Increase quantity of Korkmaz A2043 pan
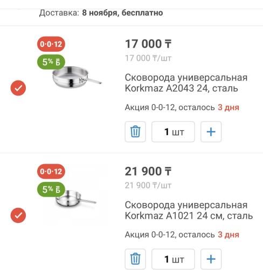The height and width of the screenshot is (270, 263). click(x=211, y=132)
